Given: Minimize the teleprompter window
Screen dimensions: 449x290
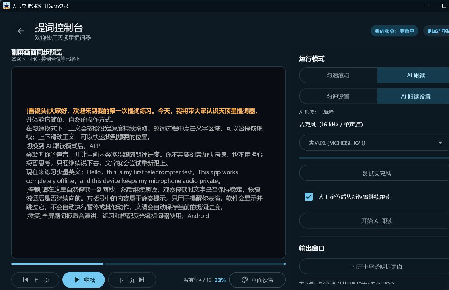Looking at the screenshot, I should 426,6.
